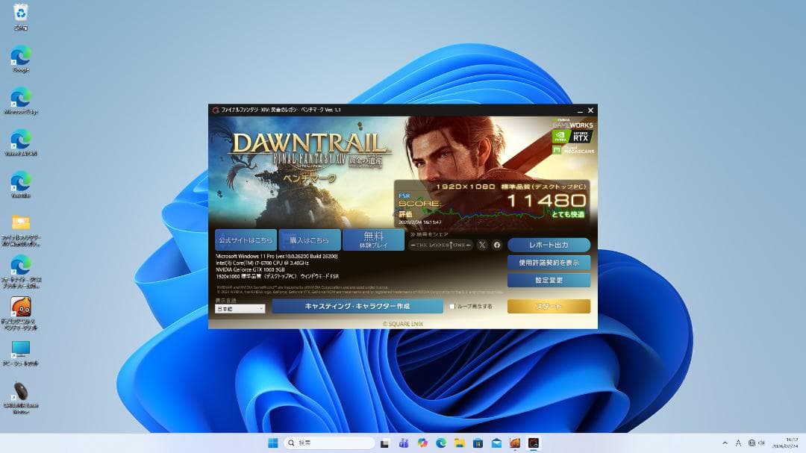Open the Microsoft Edge desktop shortcut
This screenshot has width=806, height=453.
(21, 100)
